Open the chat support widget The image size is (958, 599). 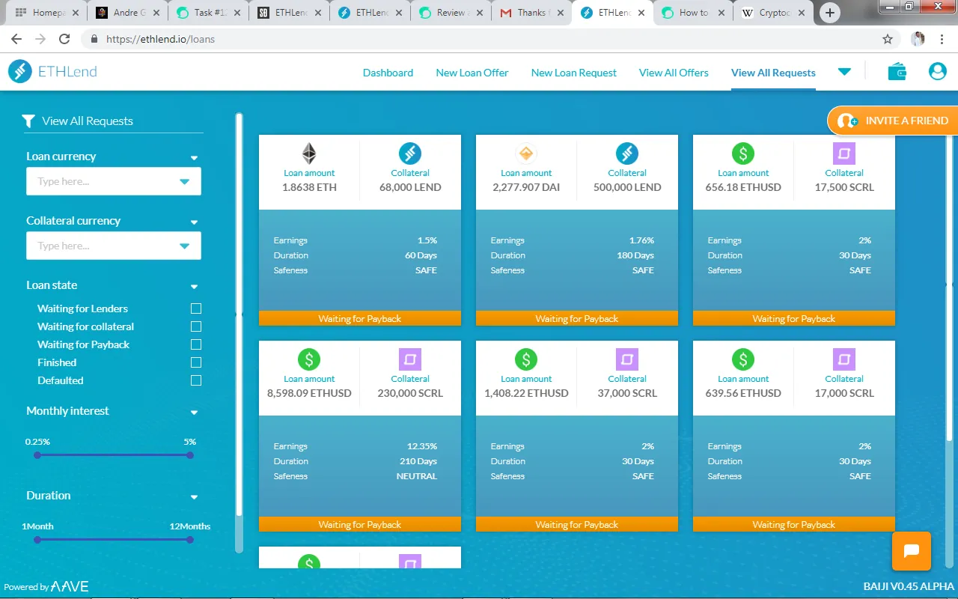[x=912, y=551]
